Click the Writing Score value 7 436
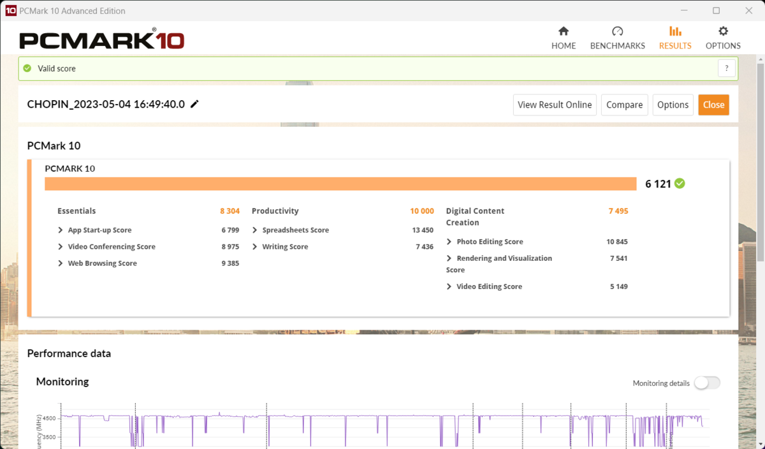 (x=425, y=247)
